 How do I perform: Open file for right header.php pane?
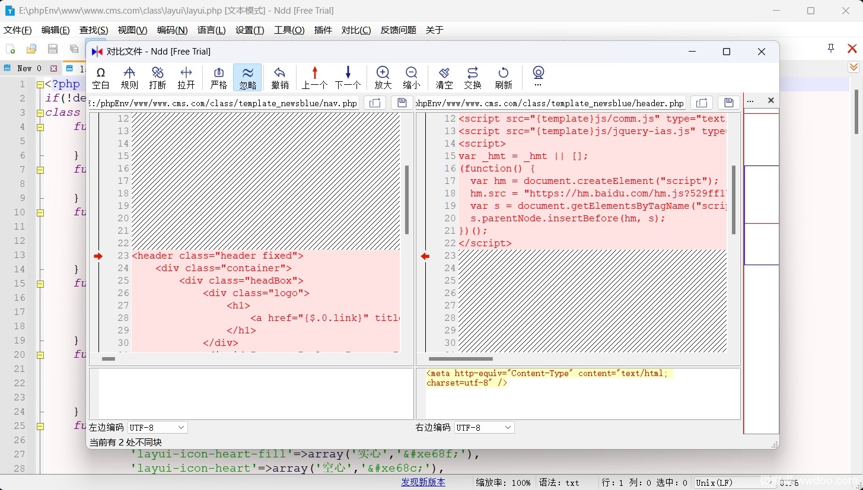[x=701, y=103]
